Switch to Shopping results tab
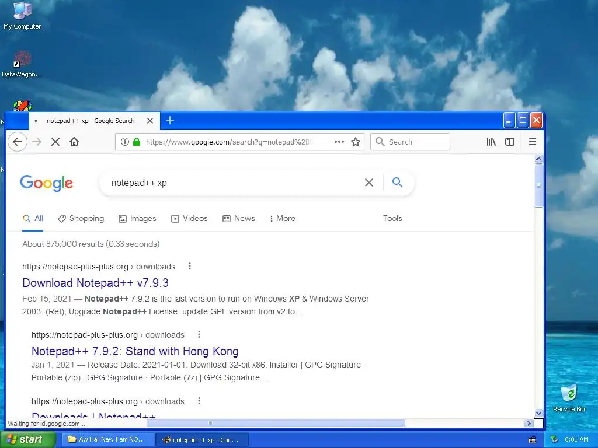Image resolution: width=598 pixels, height=448 pixels. pyautogui.click(x=81, y=219)
